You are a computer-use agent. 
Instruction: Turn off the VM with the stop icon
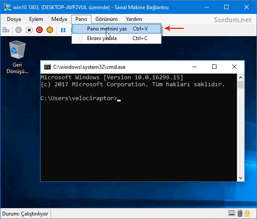(29, 30)
